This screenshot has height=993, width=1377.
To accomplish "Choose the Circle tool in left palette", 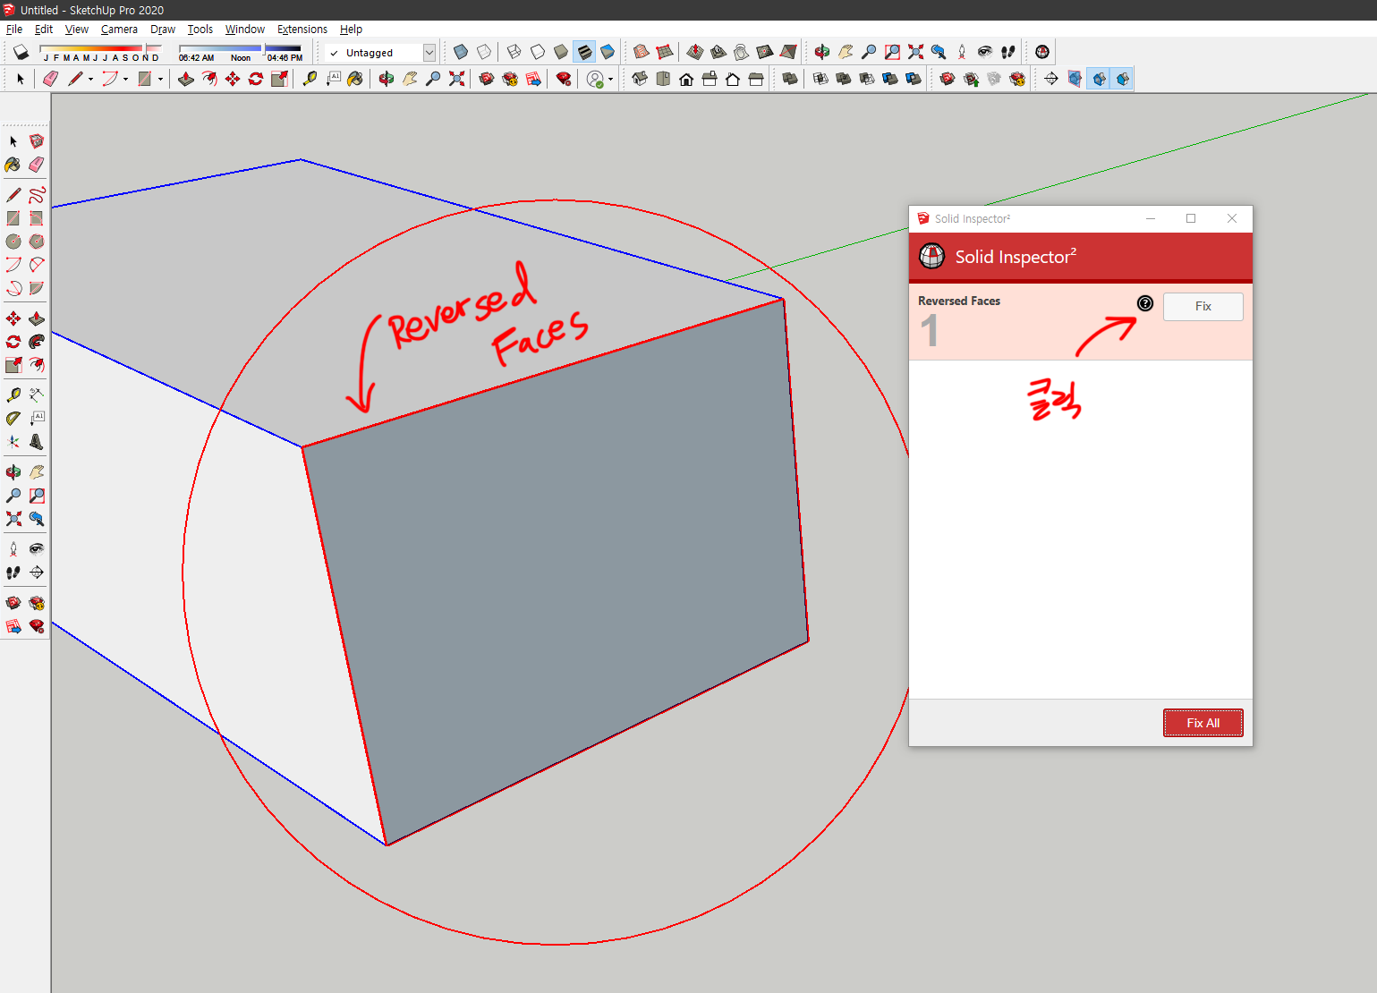I will [13, 242].
